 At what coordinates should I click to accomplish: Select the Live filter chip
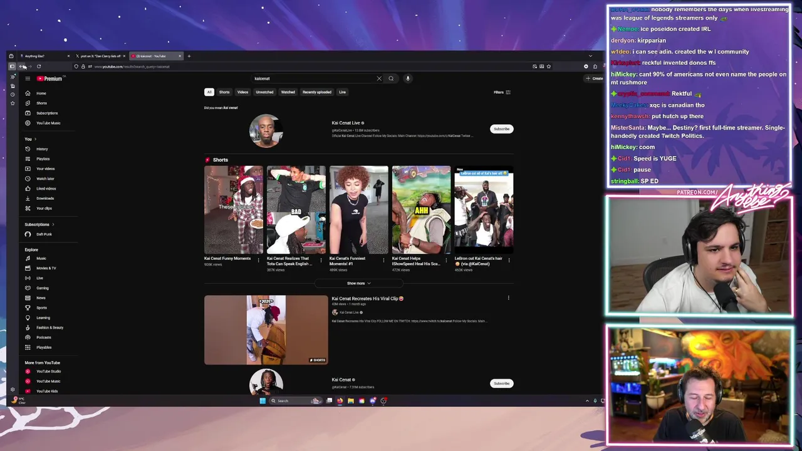point(342,92)
